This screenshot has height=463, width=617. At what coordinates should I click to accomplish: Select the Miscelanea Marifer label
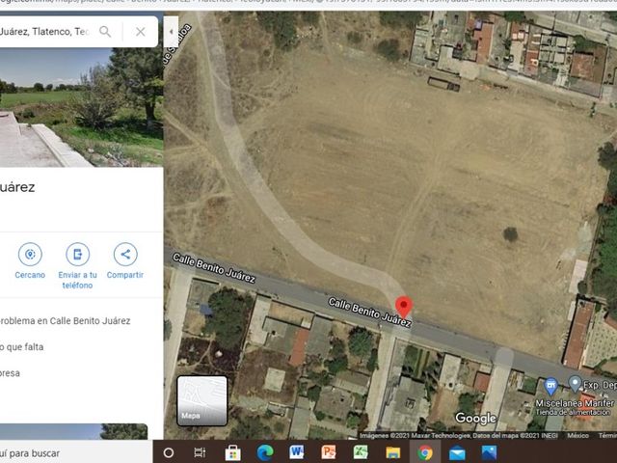(575, 403)
